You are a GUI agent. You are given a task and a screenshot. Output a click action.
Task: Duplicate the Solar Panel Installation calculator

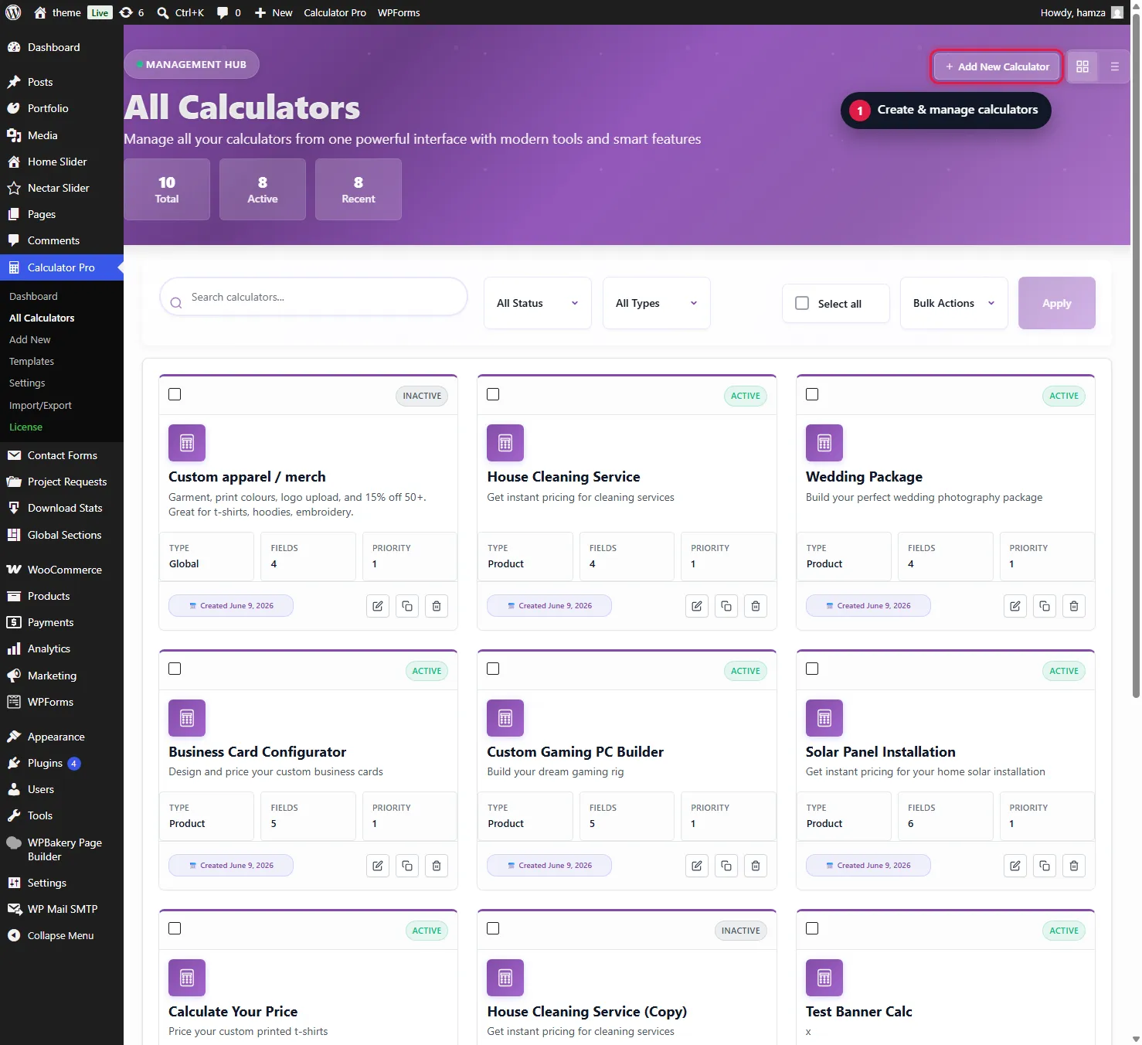[1045, 866]
